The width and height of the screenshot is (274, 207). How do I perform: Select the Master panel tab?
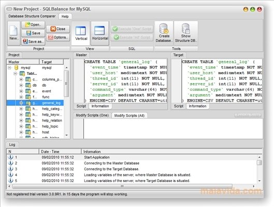tap(81, 55)
